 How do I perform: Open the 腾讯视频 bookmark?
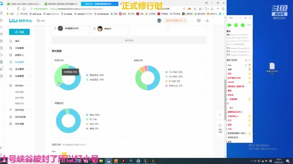click(x=199, y=14)
